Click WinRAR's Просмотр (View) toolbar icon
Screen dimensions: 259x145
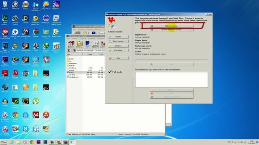[x=96, y=44]
